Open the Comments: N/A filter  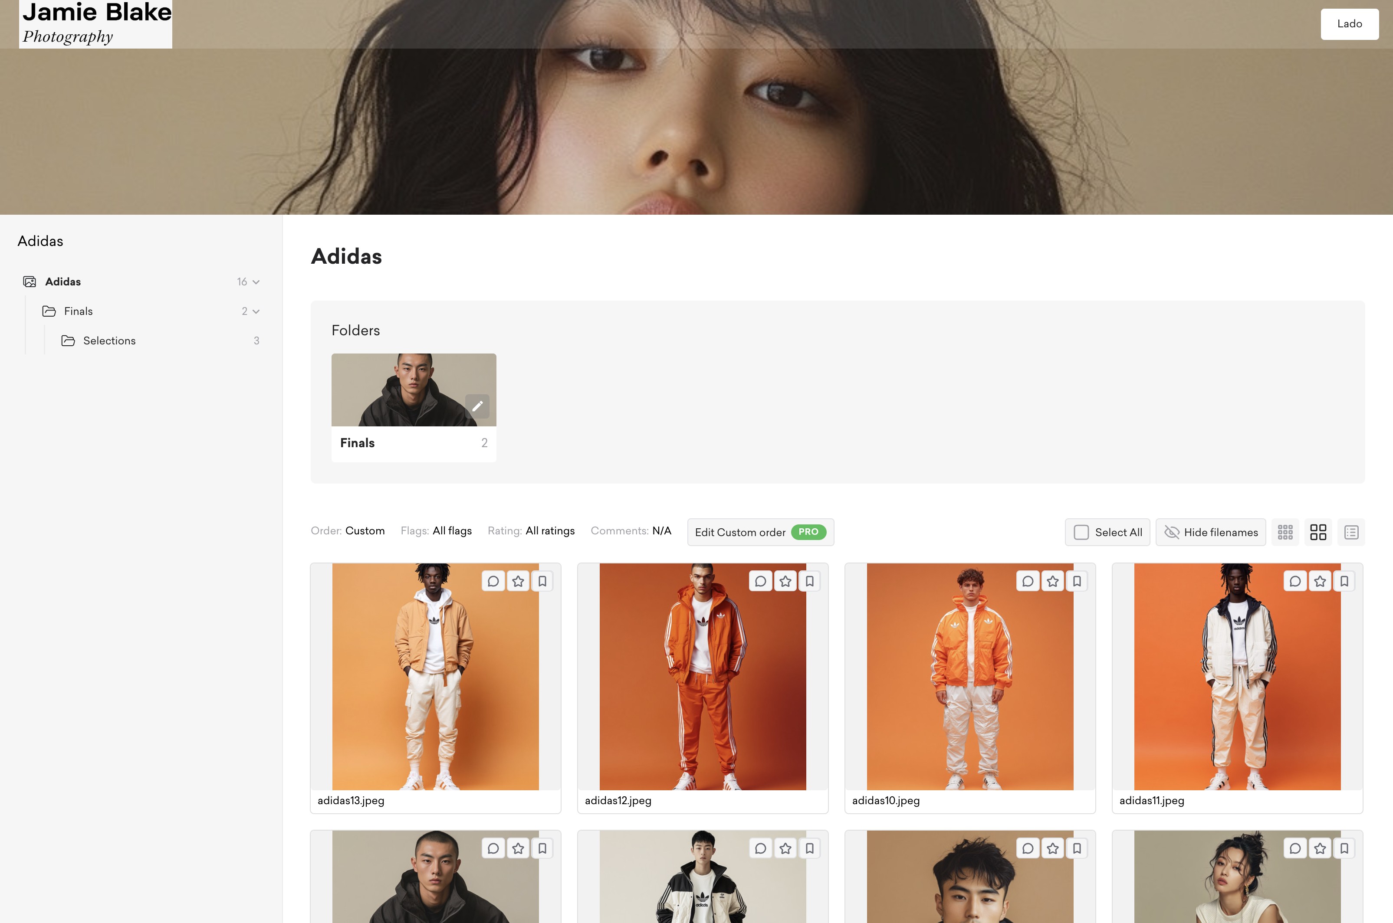(x=631, y=531)
